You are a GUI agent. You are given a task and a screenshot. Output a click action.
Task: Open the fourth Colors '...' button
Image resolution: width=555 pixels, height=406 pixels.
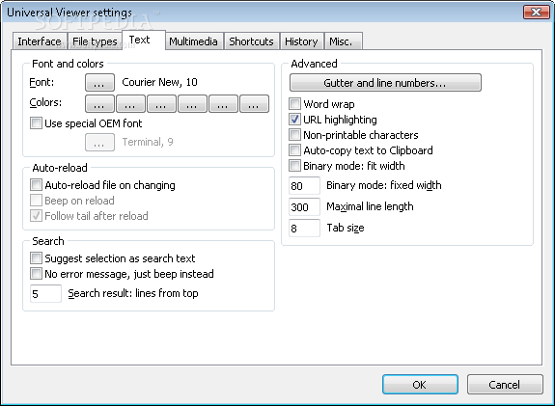(x=192, y=103)
